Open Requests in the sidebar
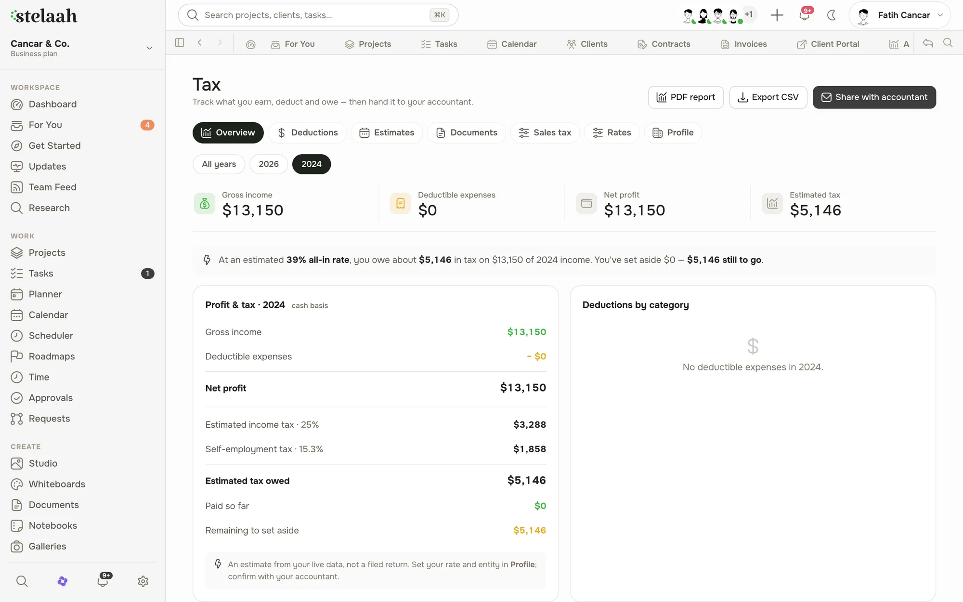 (x=82, y=418)
